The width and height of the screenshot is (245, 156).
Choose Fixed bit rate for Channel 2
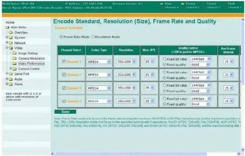(164, 72)
